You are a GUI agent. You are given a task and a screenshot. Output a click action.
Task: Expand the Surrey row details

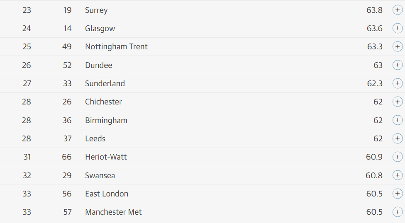(397, 10)
